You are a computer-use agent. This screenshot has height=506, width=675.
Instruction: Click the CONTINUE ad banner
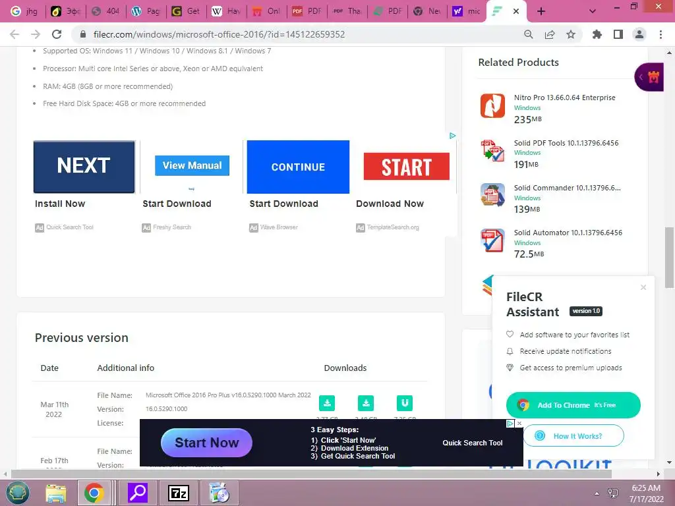click(x=298, y=167)
